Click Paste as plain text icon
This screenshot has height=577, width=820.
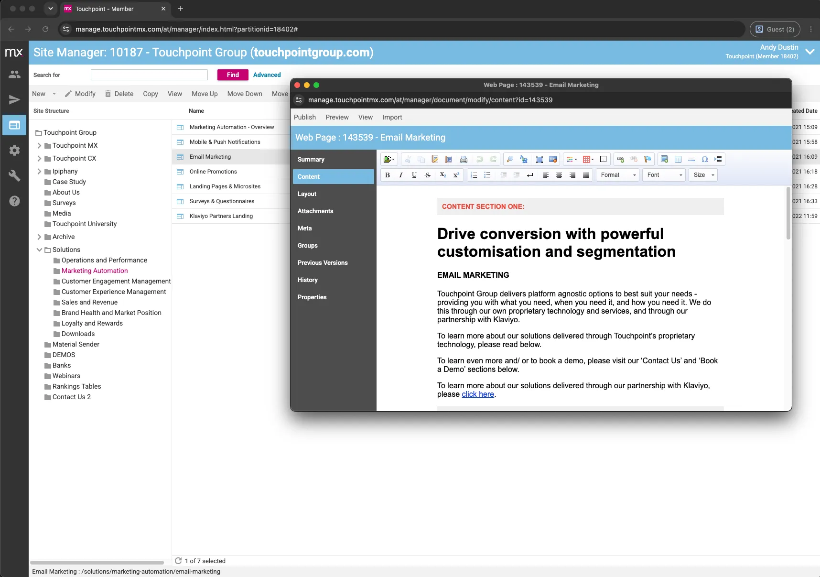(435, 159)
